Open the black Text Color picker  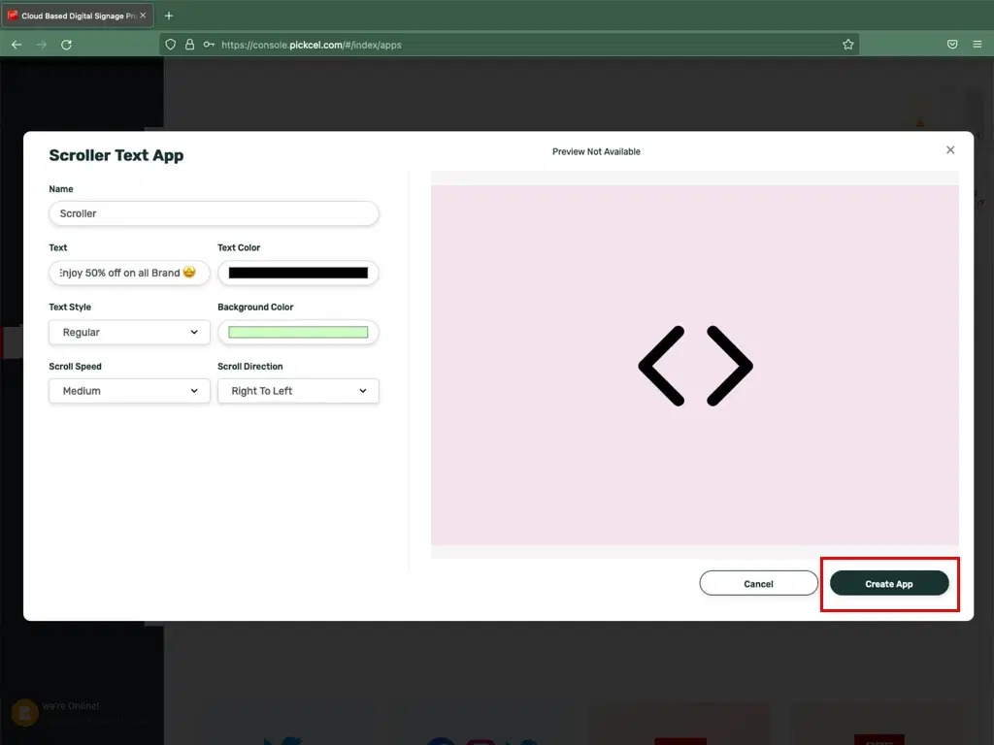297,273
